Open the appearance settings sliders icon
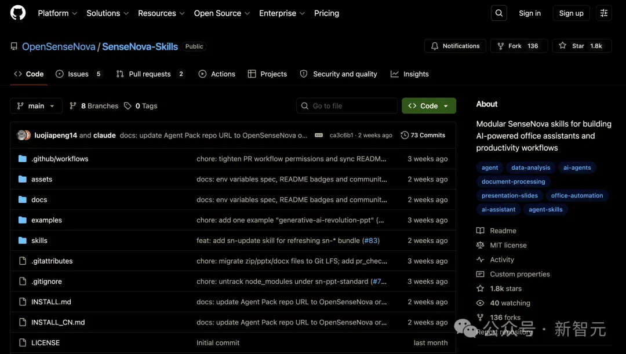Image resolution: width=626 pixels, height=354 pixels. point(603,13)
